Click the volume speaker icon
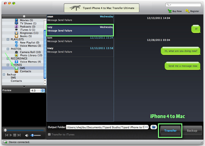Viewport: 205px width, 146px height. [x=26, y=135]
